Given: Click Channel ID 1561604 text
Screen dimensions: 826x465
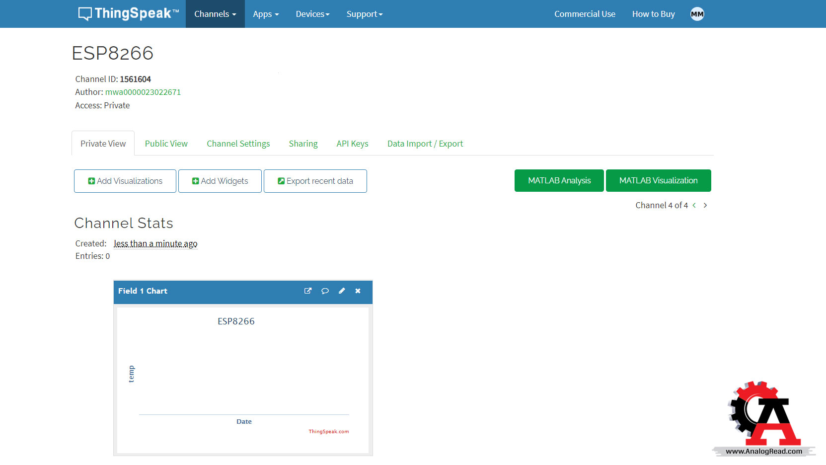Looking at the screenshot, I should click(113, 79).
